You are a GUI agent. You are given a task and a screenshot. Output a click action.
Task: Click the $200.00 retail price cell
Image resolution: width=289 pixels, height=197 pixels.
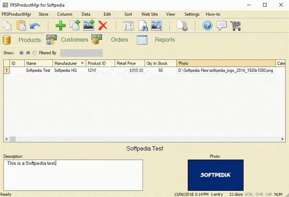pyautogui.click(x=130, y=70)
